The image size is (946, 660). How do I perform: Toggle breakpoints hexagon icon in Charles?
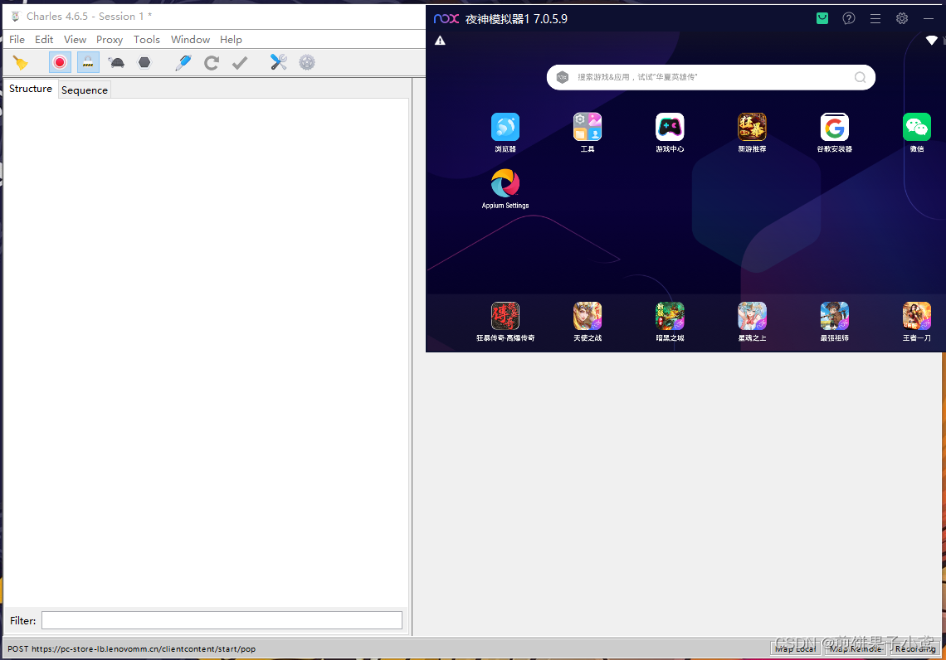(144, 63)
